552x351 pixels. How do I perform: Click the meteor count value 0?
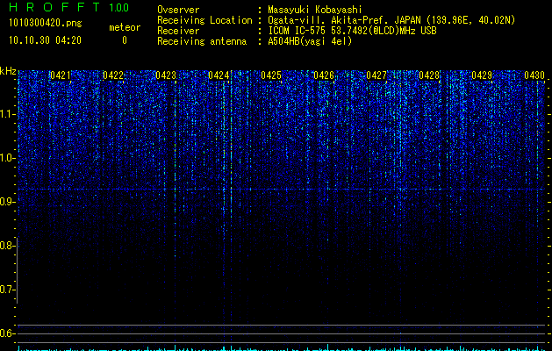(125, 40)
